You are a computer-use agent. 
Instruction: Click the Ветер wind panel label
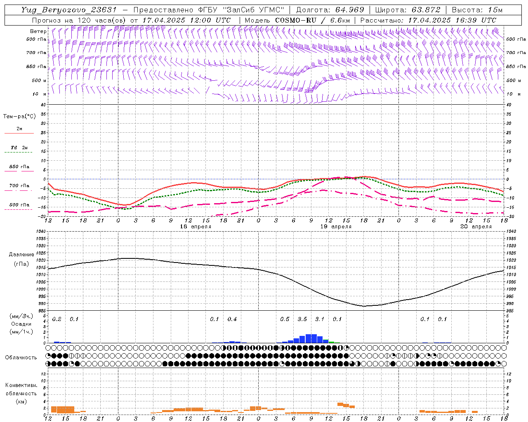(38, 31)
